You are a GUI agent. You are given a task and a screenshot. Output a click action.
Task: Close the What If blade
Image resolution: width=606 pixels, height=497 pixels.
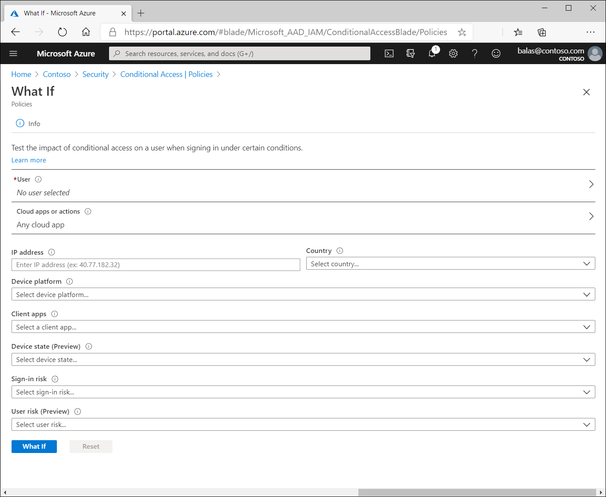[587, 92]
